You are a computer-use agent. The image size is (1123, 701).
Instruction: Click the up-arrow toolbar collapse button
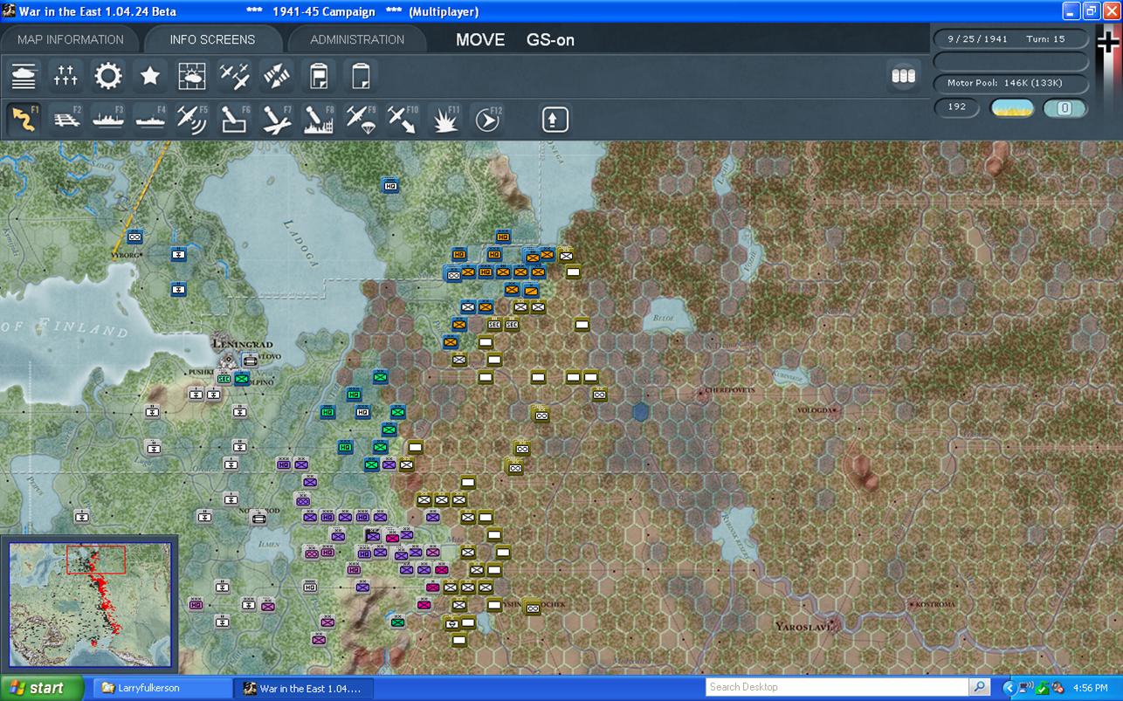tap(555, 120)
